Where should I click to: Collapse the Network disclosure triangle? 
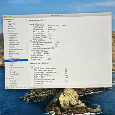(x=7, y=79)
